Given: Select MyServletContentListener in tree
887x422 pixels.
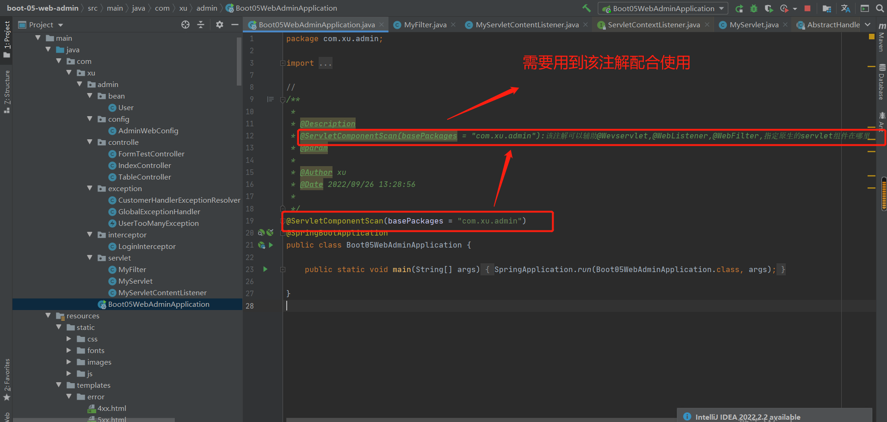Looking at the screenshot, I should click(x=162, y=292).
